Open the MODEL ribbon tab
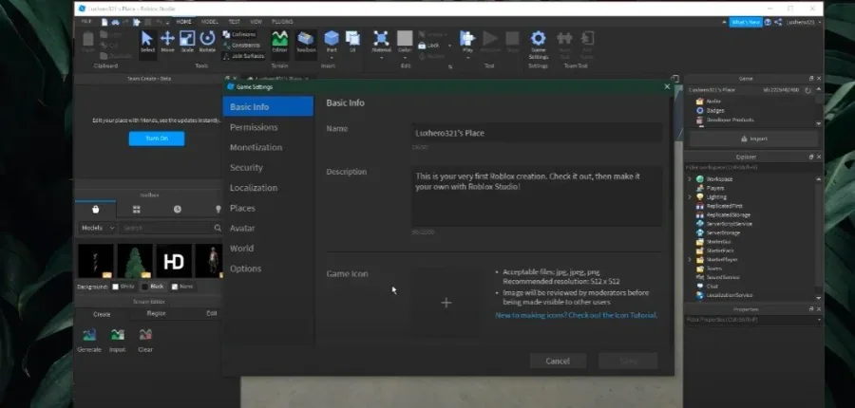Viewport: 855px width, 408px height. point(210,22)
